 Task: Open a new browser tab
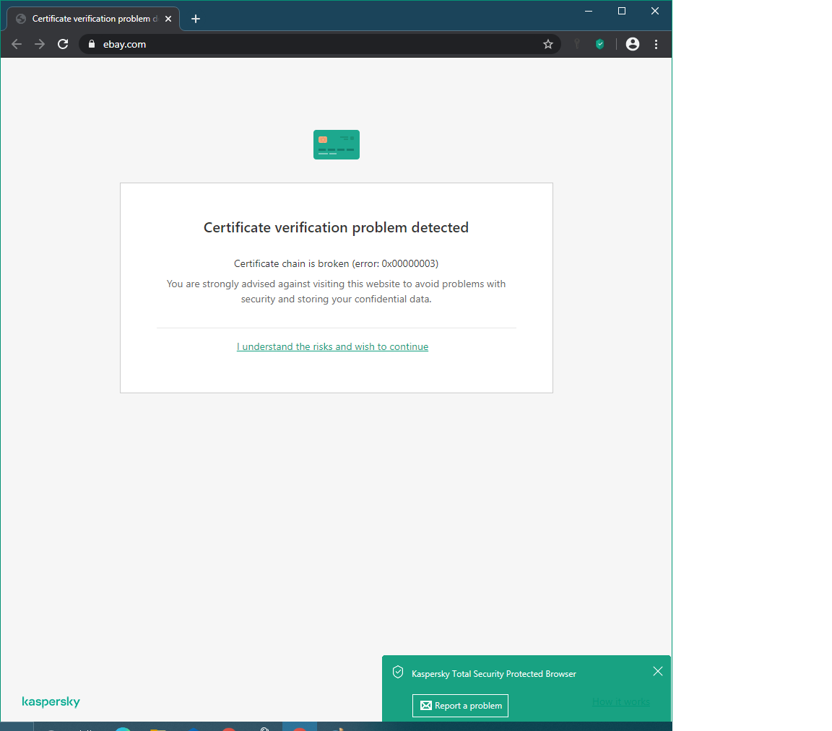click(x=196, y=19)
